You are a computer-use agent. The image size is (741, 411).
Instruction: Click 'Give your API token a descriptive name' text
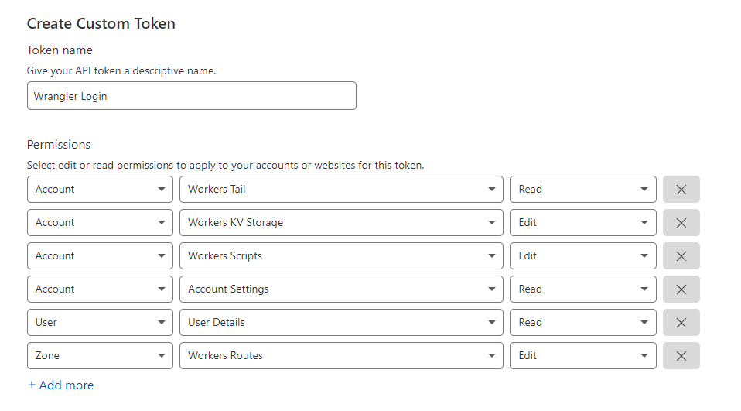coord(121,71)
